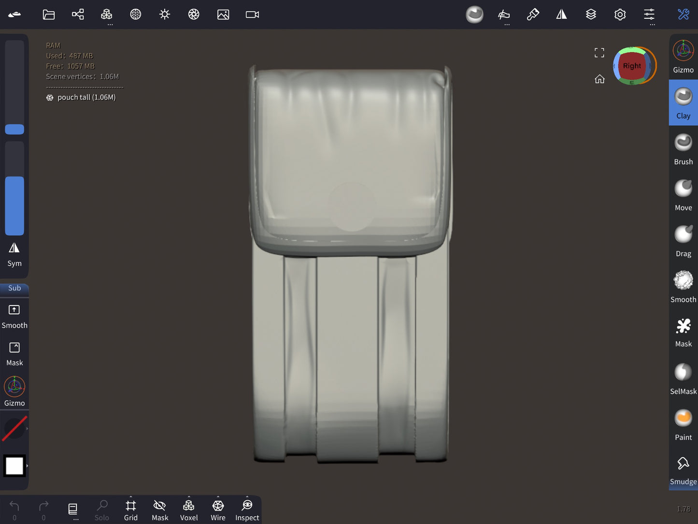
Task: Select the Mask tool in right panel
Action: (x=684, y=333)
